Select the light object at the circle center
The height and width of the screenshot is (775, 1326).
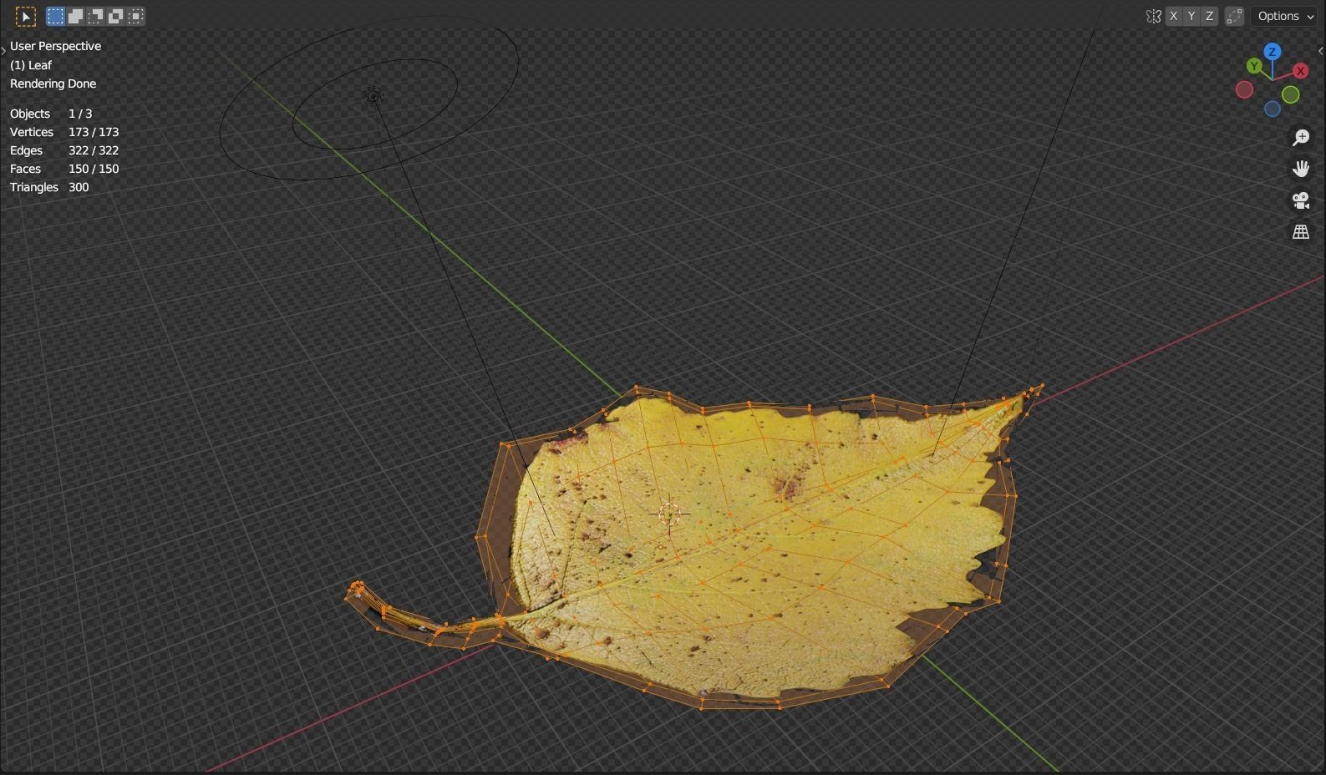click(x=373, y=96)
